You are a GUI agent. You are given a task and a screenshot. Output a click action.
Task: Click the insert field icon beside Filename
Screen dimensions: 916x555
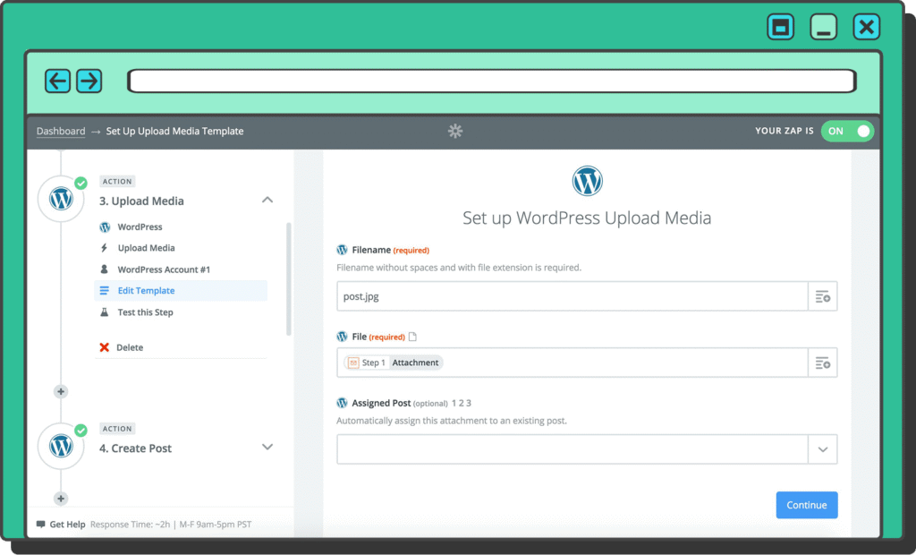823,297
